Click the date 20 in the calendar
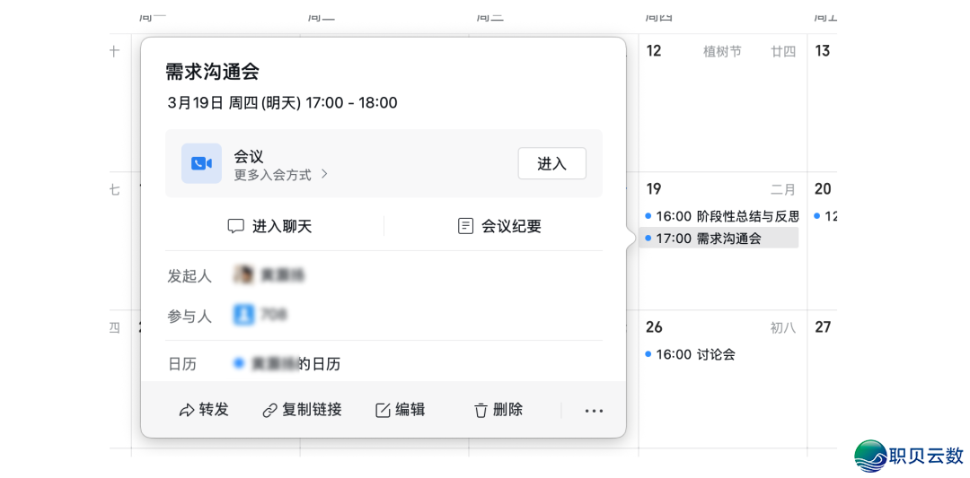Image resolution: width=970 pixels, height=478 pixels. pyautogui.click(x=822, y=189)
